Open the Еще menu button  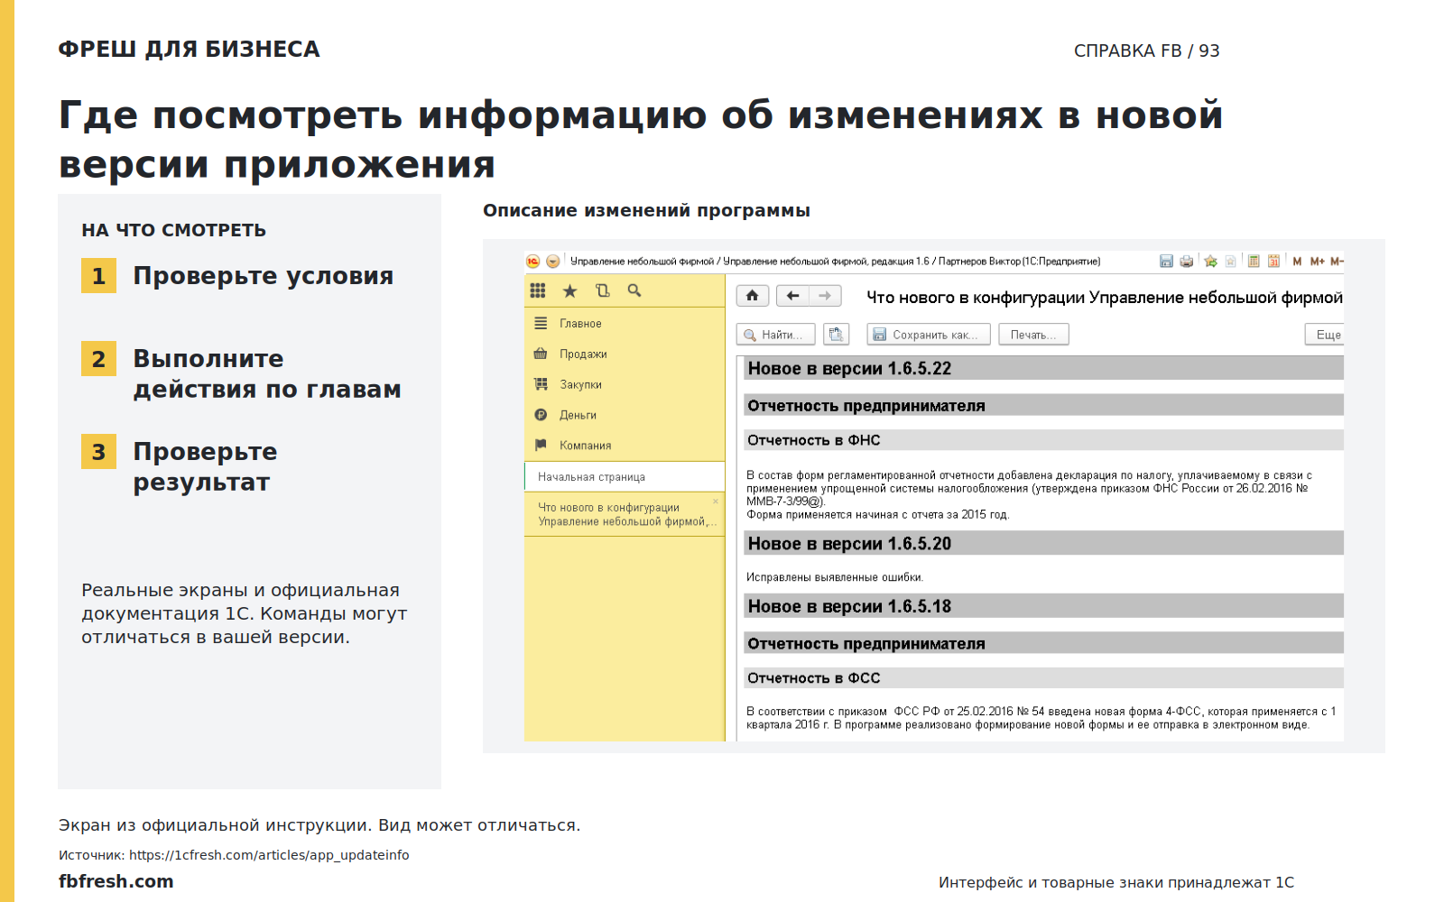tap(1325, 335)
